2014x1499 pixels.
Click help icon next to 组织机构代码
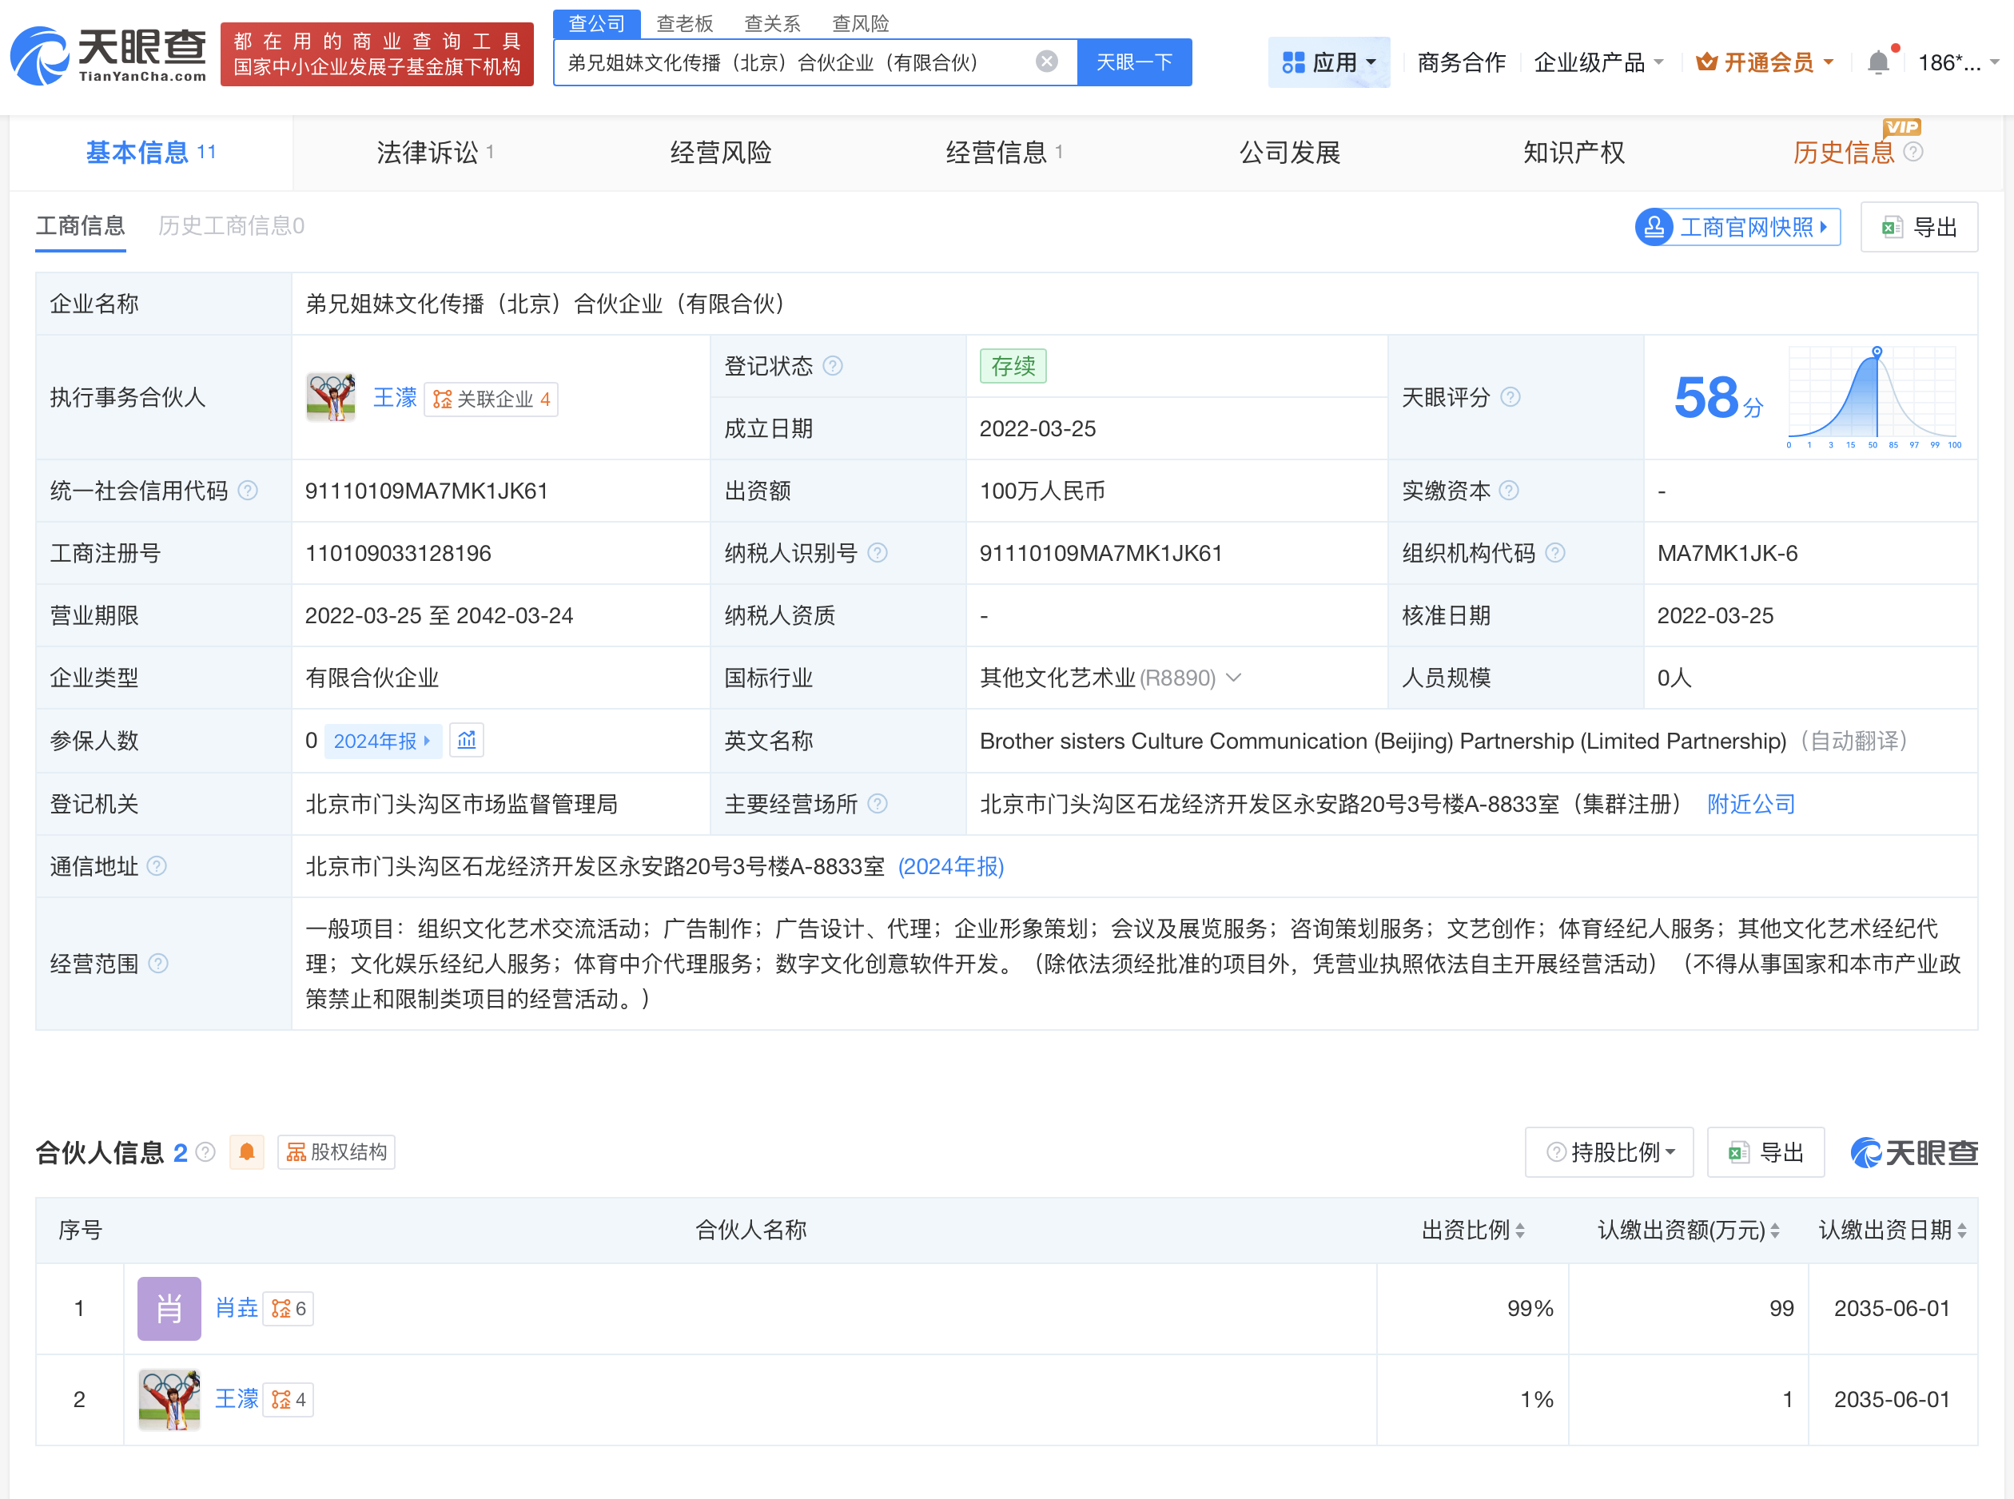coord(1554,553)
